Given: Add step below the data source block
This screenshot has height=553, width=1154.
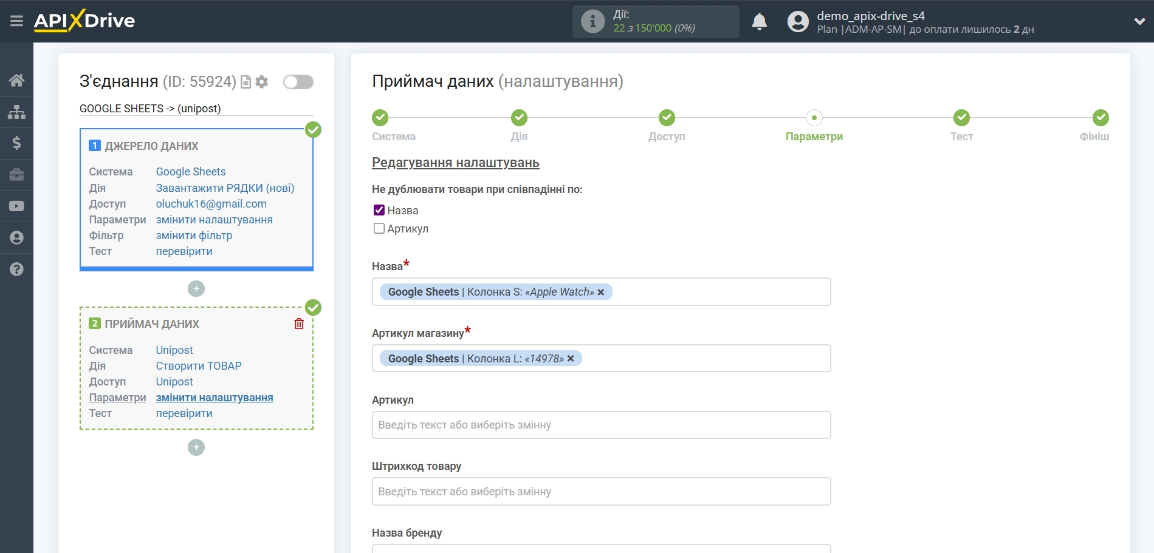Looking at the screenshot, I should (196, 289).
